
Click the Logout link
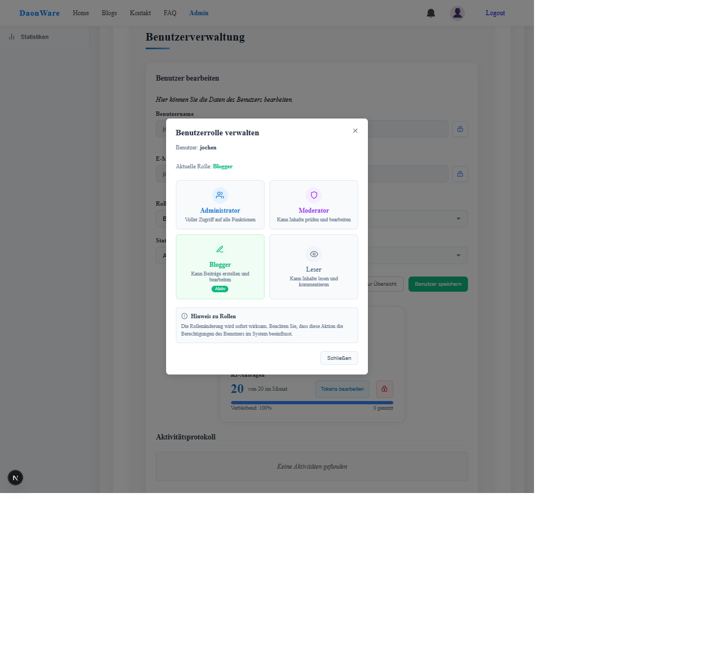[495, 13]
